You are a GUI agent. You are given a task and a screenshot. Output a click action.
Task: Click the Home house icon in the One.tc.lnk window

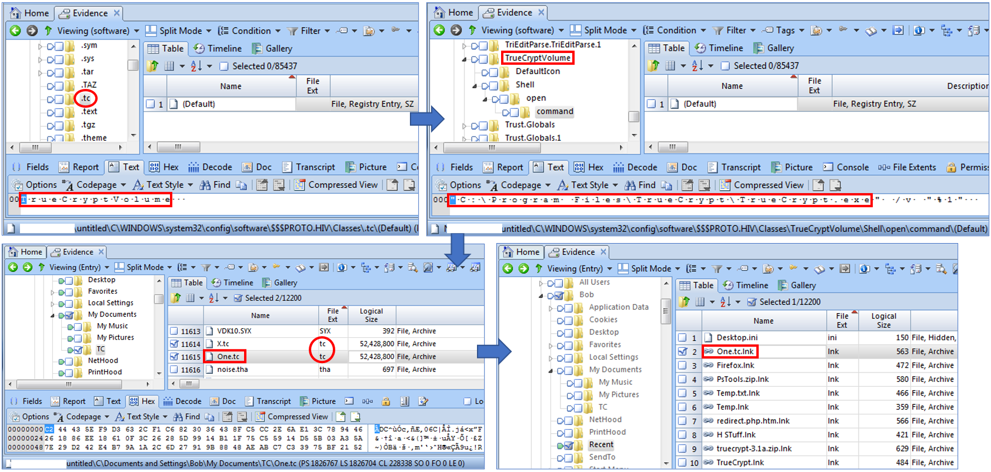pos(508,252)
